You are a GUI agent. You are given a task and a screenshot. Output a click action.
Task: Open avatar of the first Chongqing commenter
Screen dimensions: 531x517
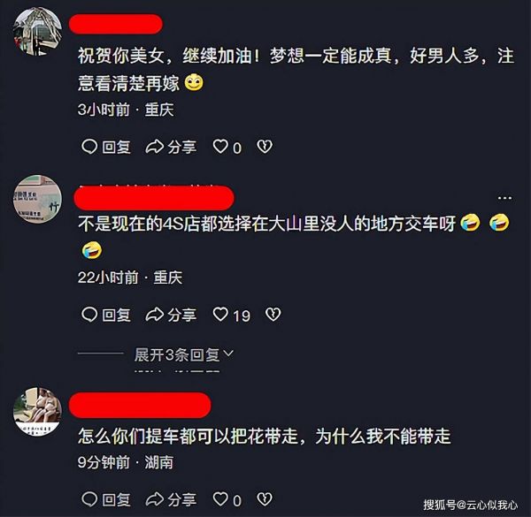point(37,32)
